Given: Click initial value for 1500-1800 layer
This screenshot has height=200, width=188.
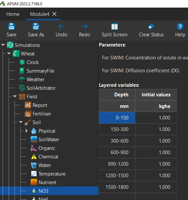Looking at the screenshot, I should 156,187.
